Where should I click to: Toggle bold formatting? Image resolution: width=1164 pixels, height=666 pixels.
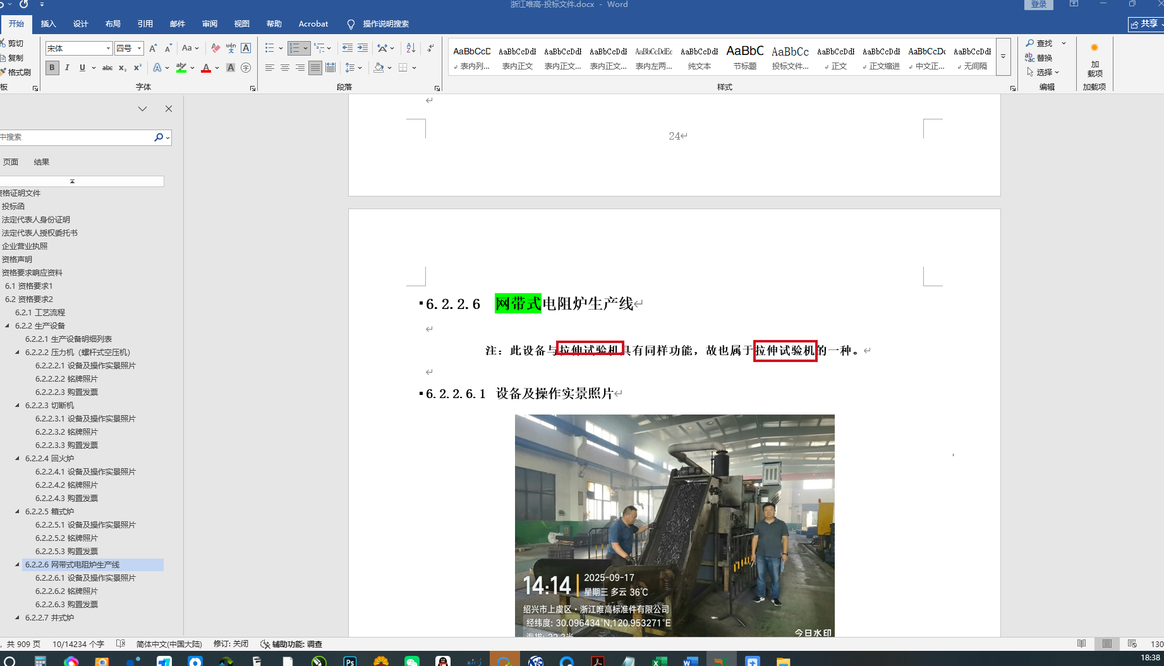click(x=52, y=68)
